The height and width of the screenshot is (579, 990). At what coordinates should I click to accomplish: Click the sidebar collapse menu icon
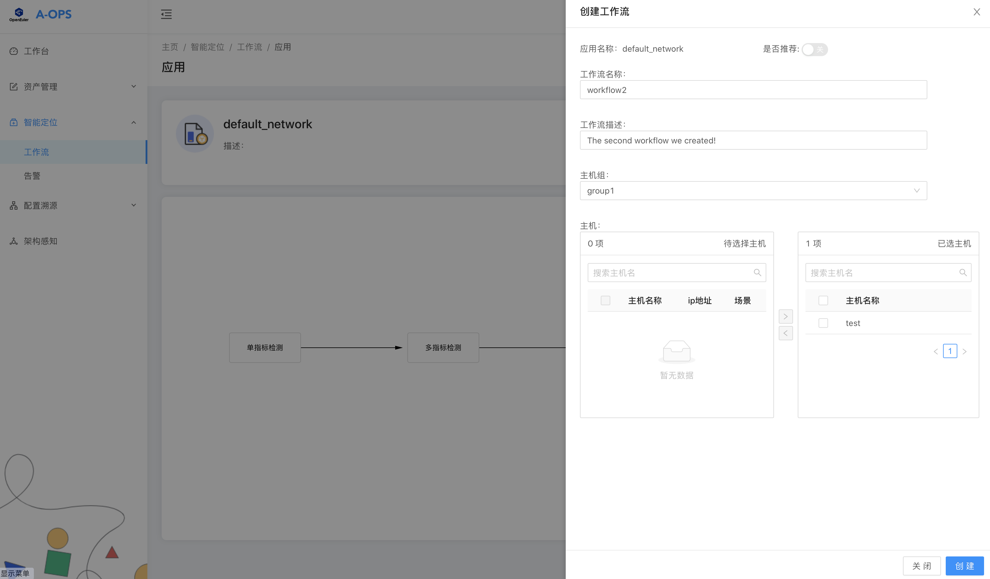(x=166, y=15)
